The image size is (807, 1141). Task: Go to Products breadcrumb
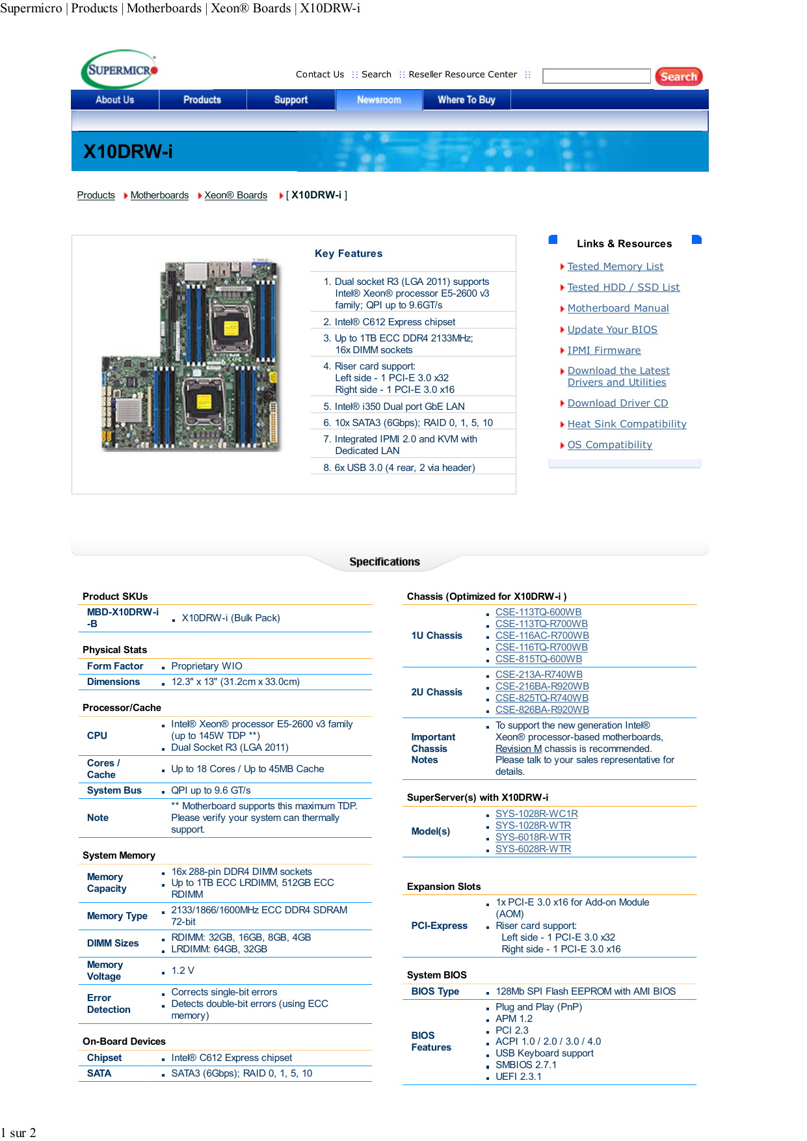click(x=96, y=195)
